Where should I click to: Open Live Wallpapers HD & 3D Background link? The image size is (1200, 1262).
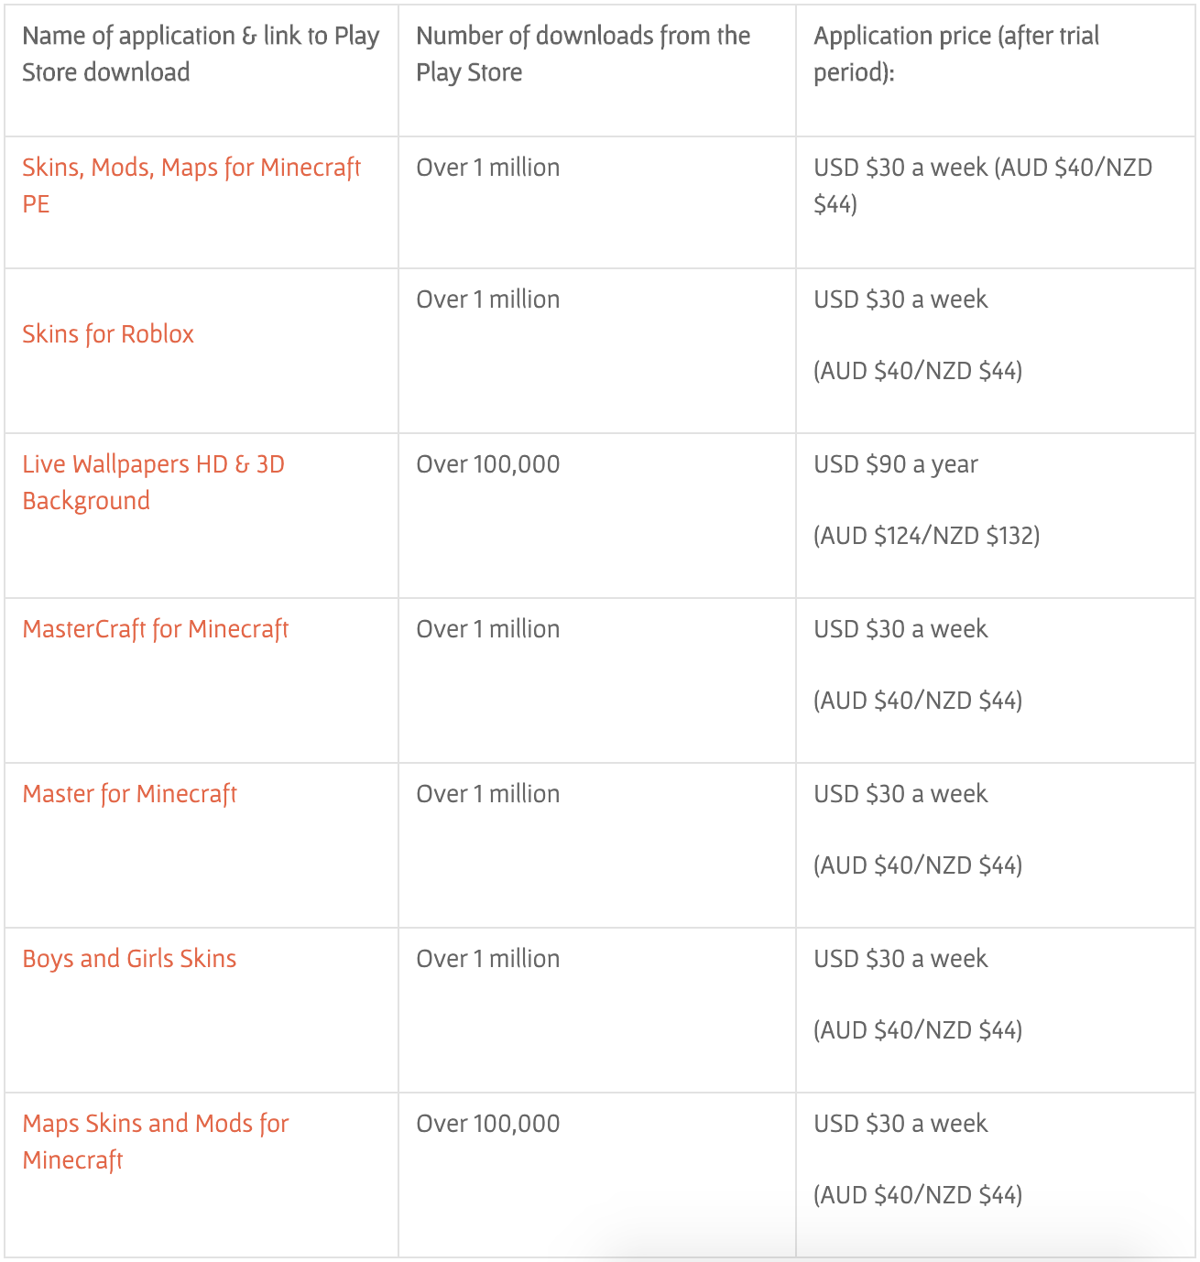(x=153, y=483)
